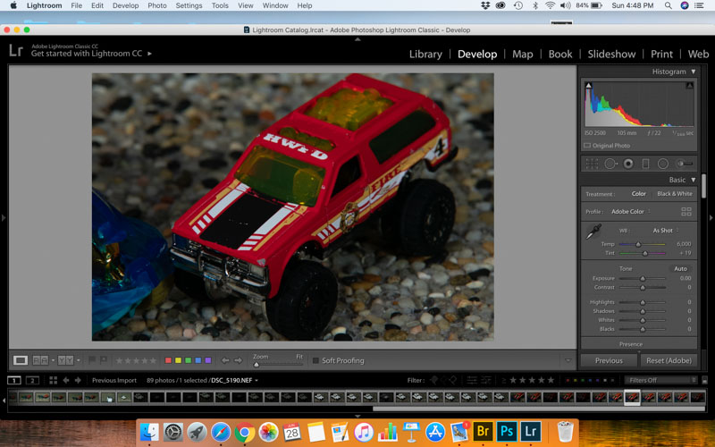
Task: Select the highlighted thumbnail in filmstrip
Action: pos(632,397)
